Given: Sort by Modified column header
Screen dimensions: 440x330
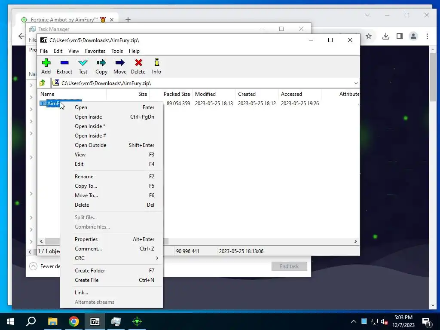Looking at the screenshot, I should [214, 94].
